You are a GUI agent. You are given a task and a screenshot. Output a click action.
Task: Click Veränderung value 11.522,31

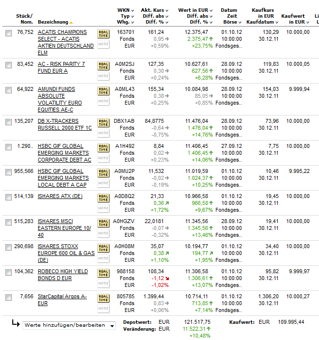pos(194,329)
